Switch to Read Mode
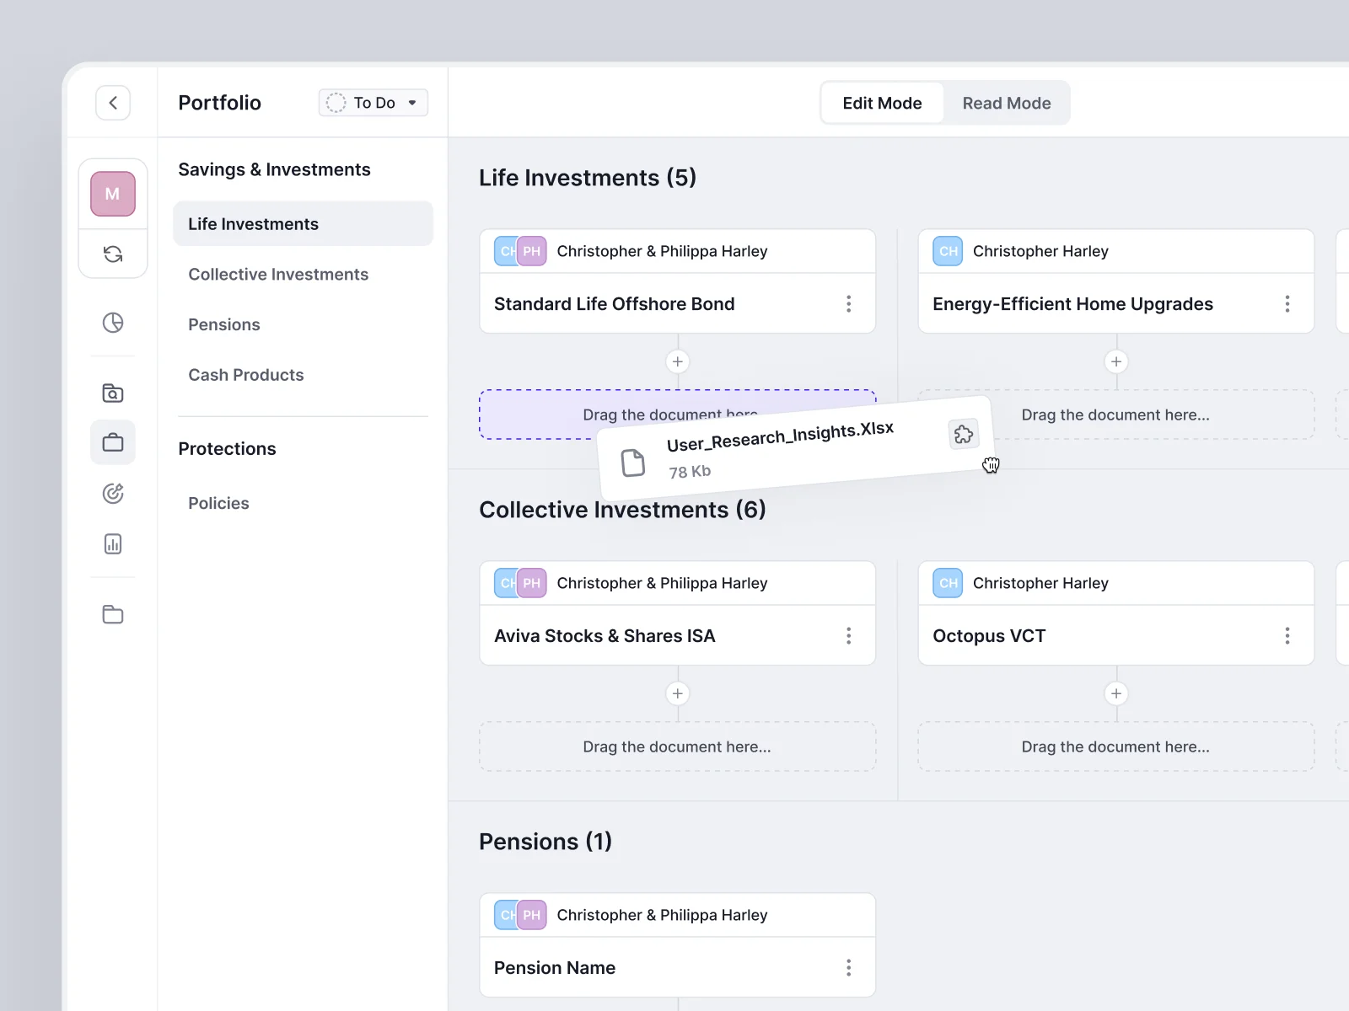 pos(1007,103)
